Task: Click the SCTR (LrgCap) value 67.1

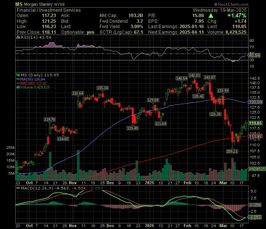Action: (138, 32)
